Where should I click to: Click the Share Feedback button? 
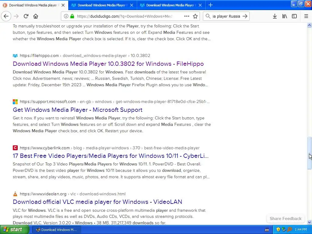285,218
